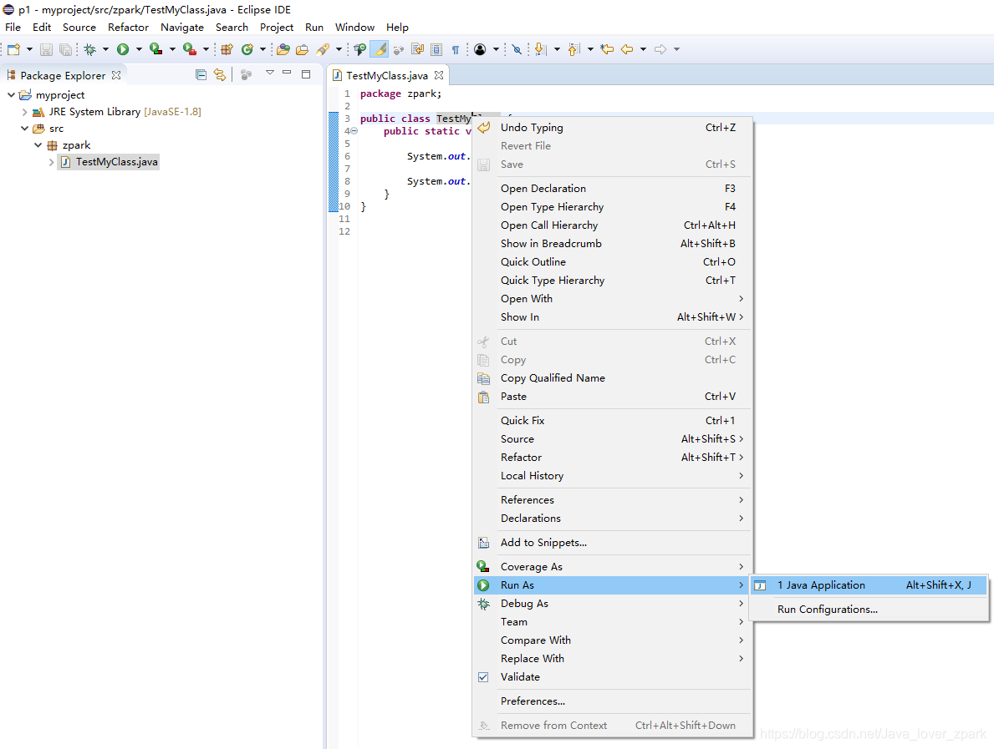The image size is (994, 749).
Task: Open Preferences... from the context menu
Action: [613, 701]
